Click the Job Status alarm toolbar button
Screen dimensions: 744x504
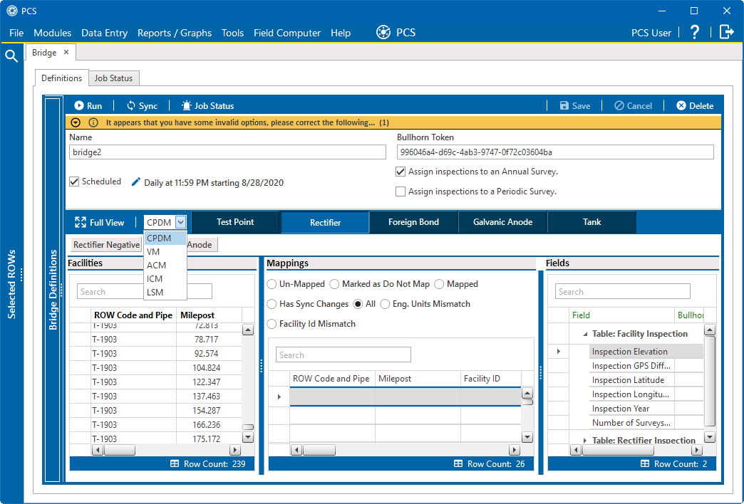pos(208,106)
